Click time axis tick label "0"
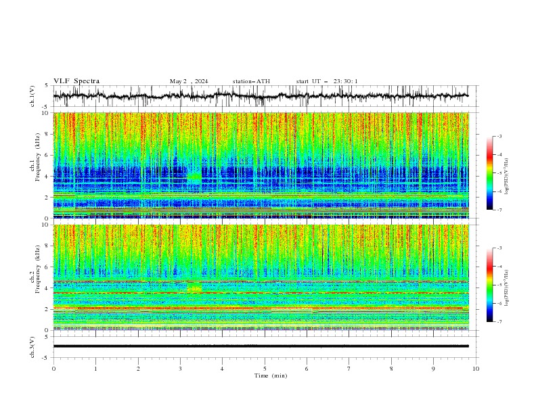This screenshot has height=414, width=536. pos(53,369)
